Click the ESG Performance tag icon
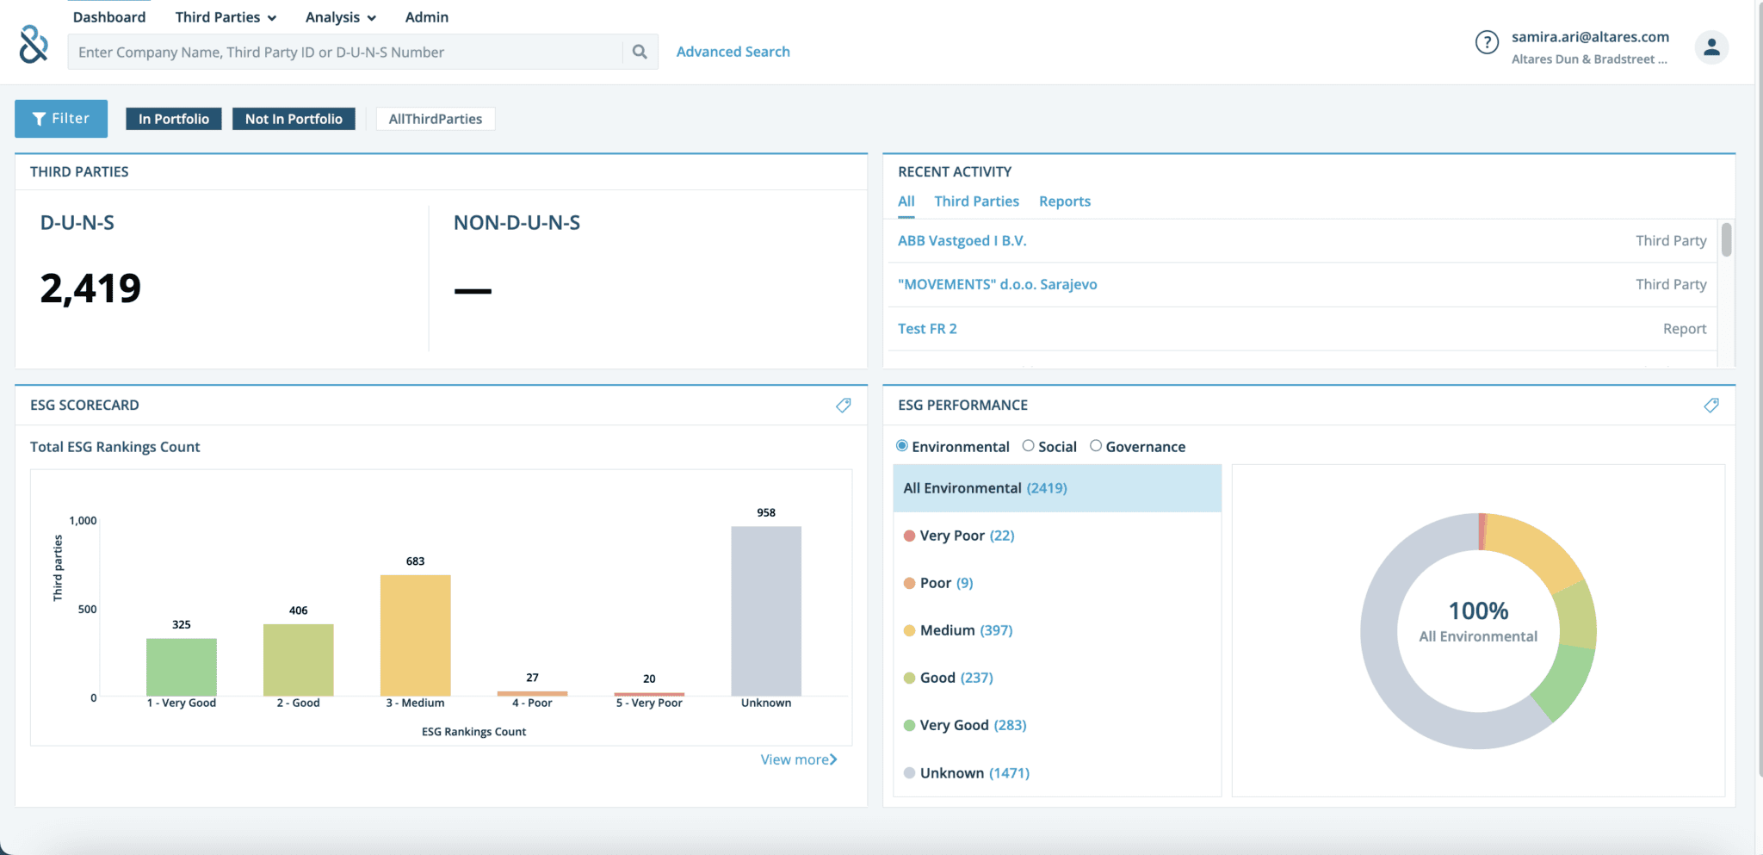The height and width of the screenshot is (855, 1763). [x=1711, y=406]
